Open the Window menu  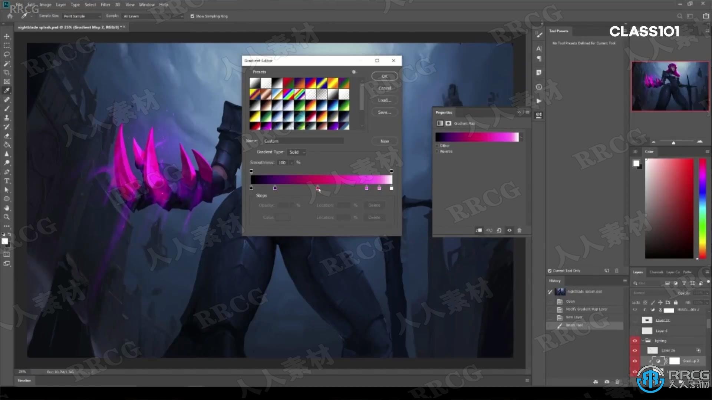[x=146, y=5]
